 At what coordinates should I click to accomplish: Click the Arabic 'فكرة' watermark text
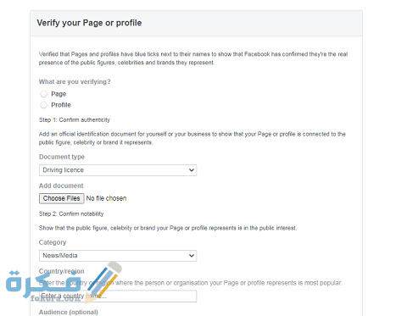click(42, 282)
